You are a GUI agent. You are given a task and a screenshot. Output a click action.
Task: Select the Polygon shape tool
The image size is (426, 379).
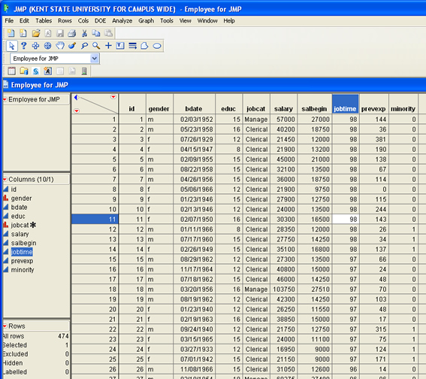tap(144, 46)
